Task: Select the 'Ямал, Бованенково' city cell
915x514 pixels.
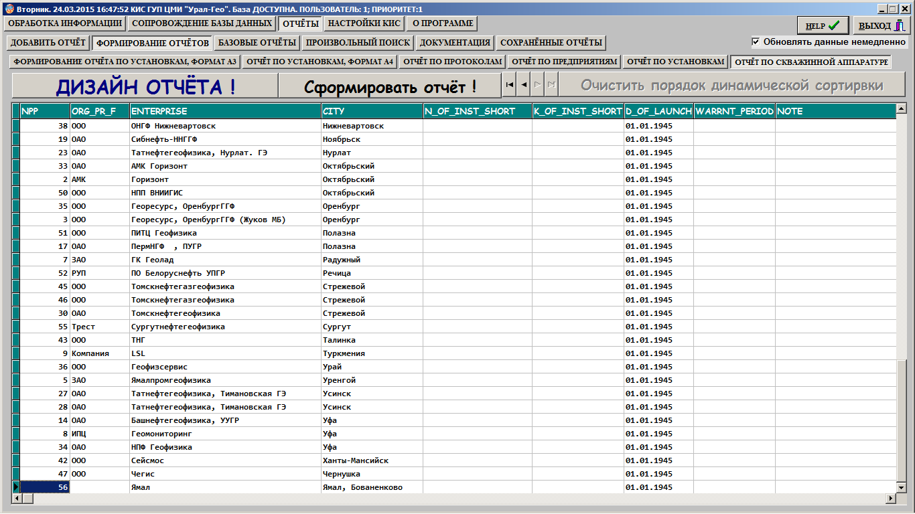Action: click(x=372, y=487)
